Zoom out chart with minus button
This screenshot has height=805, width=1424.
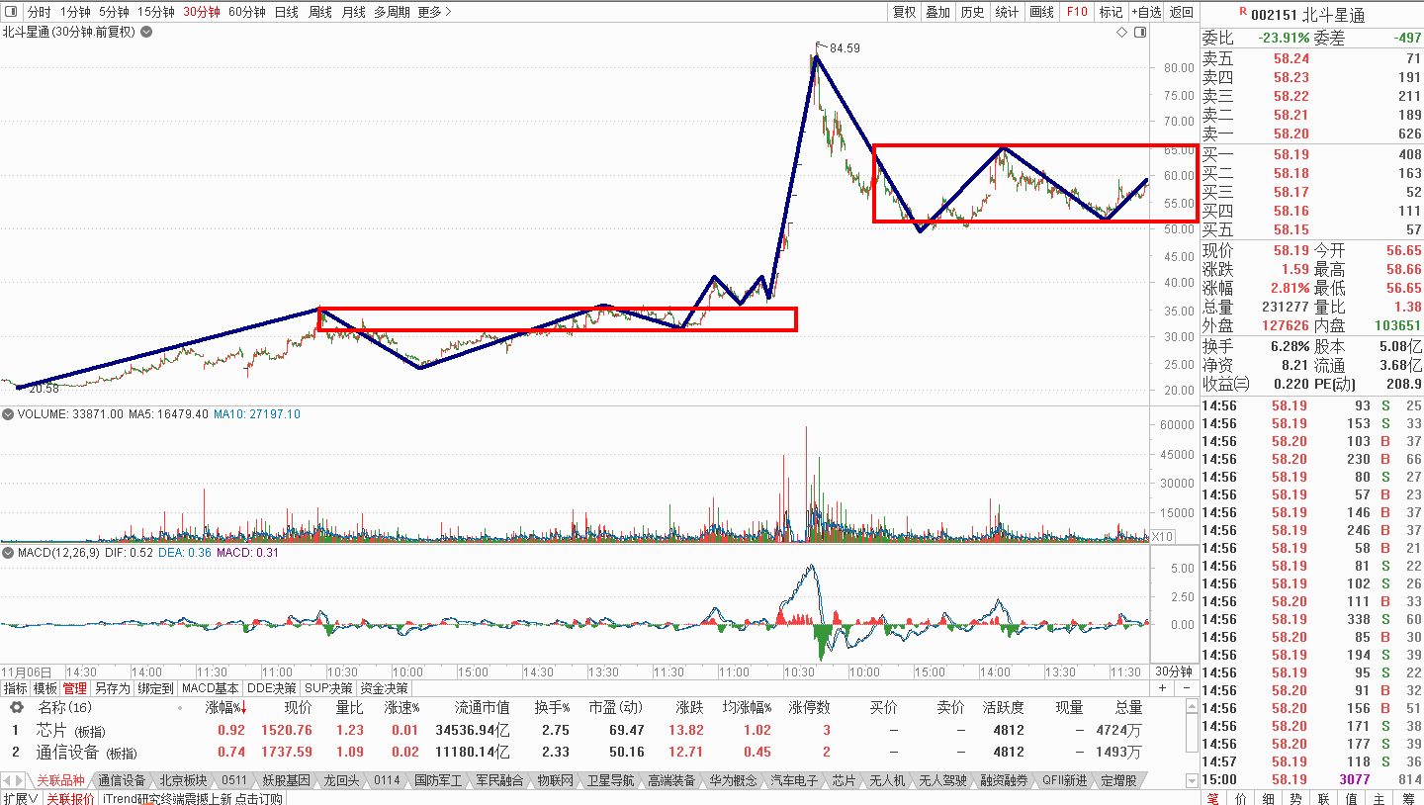1188,687
